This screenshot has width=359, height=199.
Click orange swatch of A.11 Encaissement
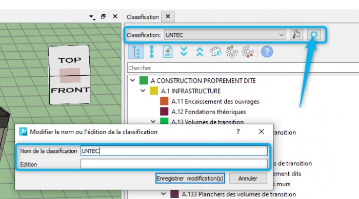click(x=164, y=101)
